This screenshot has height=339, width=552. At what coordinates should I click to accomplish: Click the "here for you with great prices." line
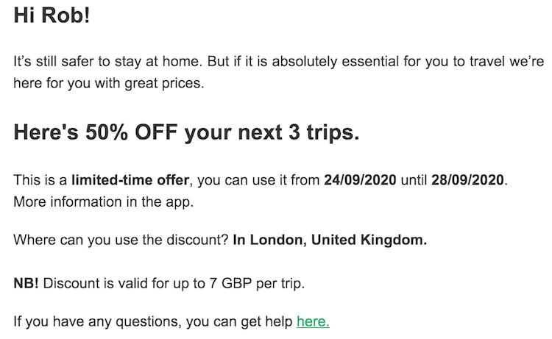[109, 83]
